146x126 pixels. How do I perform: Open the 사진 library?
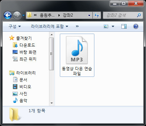click(23, 94)
